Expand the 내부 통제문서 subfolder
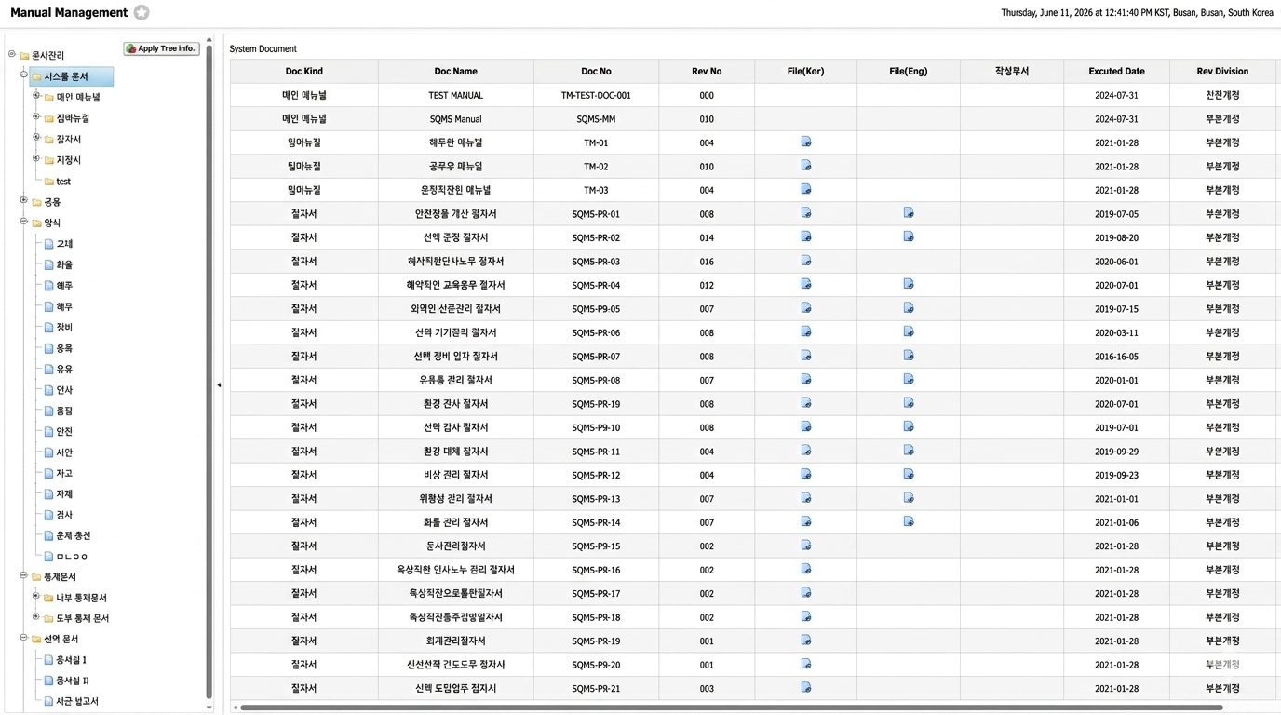The height and width of the screenshot is (715, 1281). coord(36,596)
